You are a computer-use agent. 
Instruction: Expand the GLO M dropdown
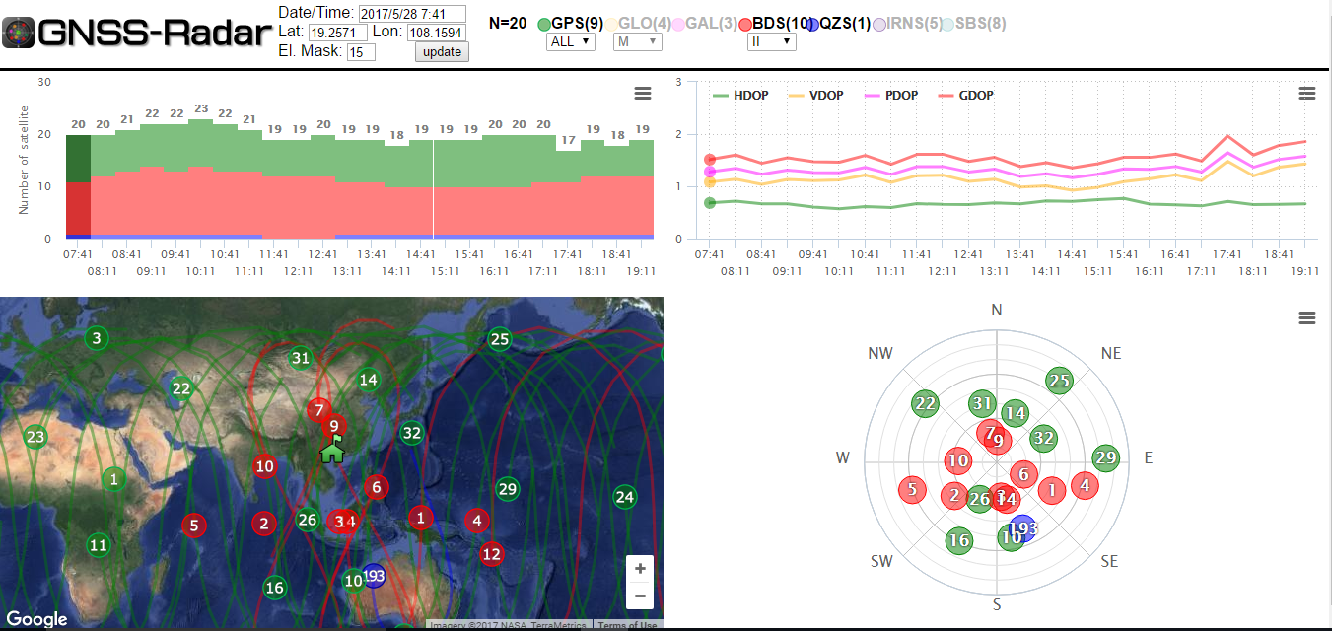coord(636,41)
